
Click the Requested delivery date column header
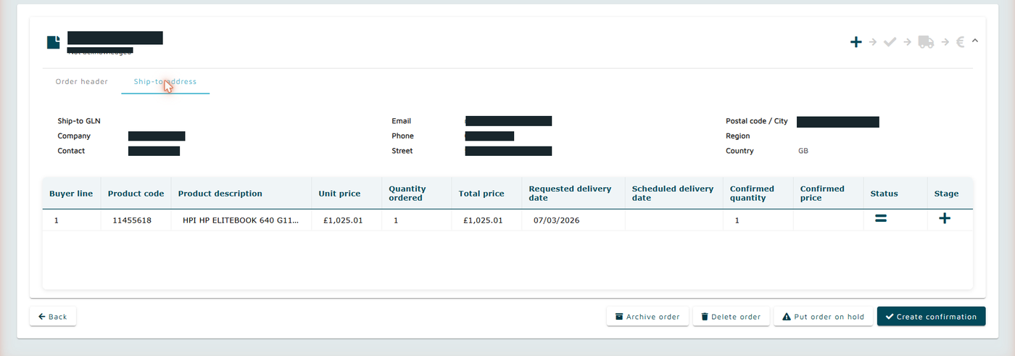point(570,193)
